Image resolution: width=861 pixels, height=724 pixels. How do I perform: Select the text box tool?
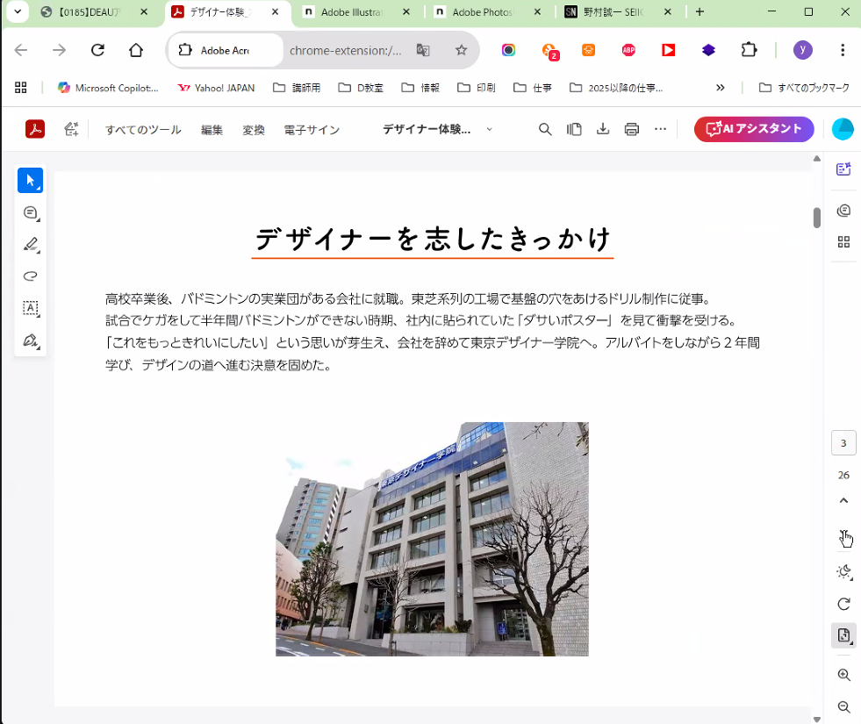pos(30,308)
